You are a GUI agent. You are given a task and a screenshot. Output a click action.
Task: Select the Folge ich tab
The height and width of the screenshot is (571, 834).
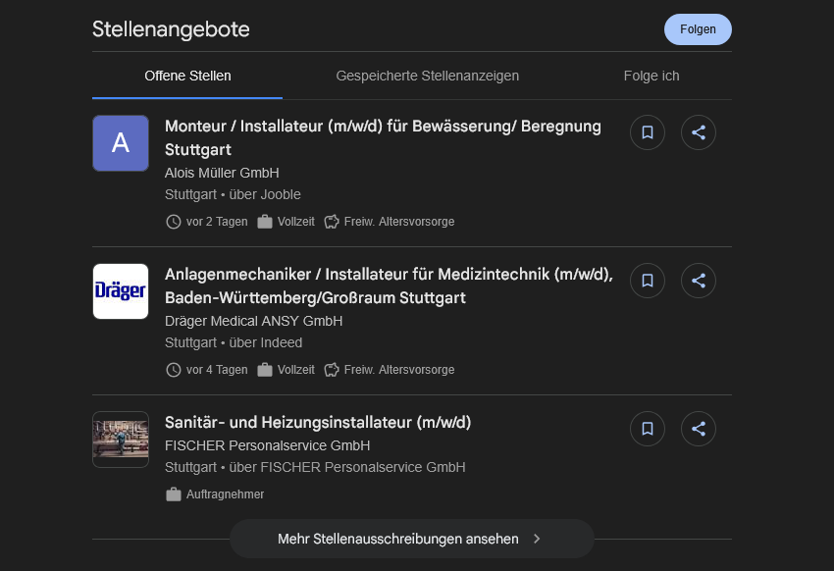652,76
